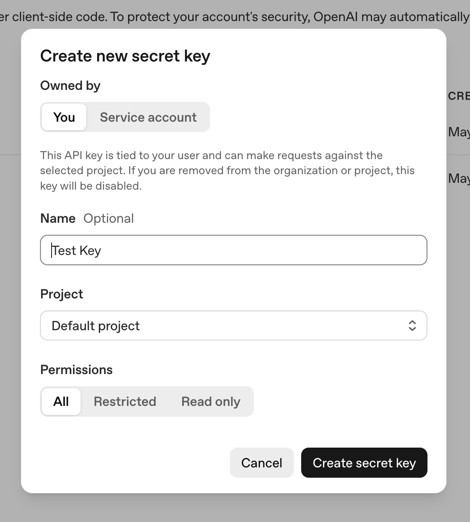Click the partially hidden "CRE" column header

tap(458, 96)
